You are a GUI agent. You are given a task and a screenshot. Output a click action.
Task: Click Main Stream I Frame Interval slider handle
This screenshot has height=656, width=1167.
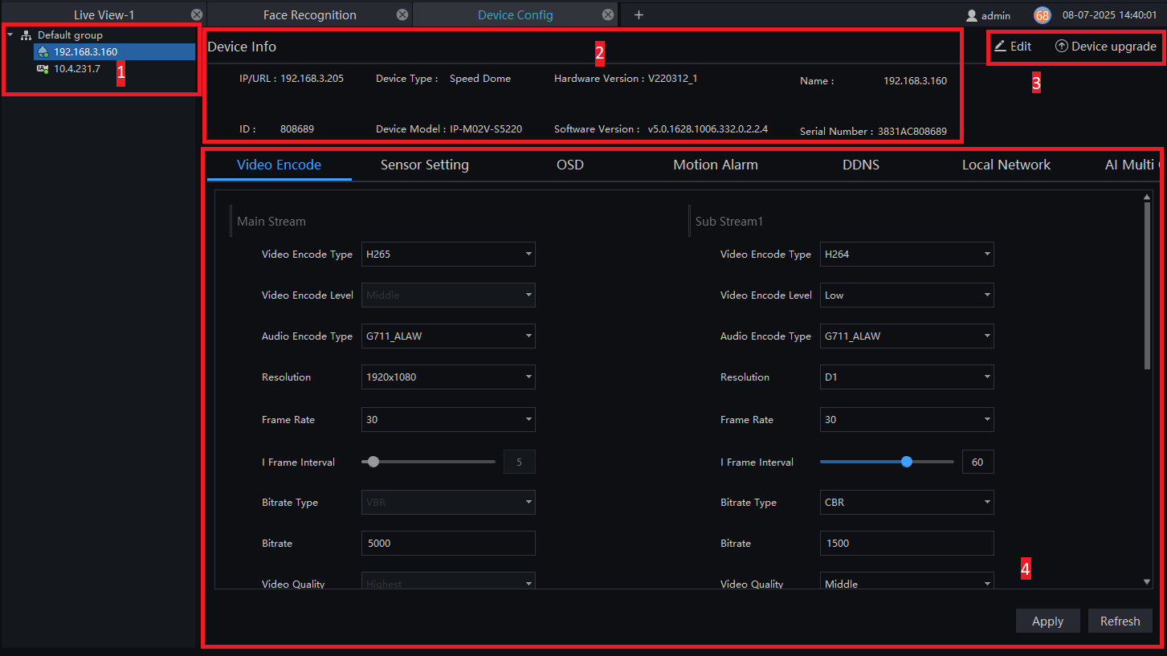click(x=373, y=462)
